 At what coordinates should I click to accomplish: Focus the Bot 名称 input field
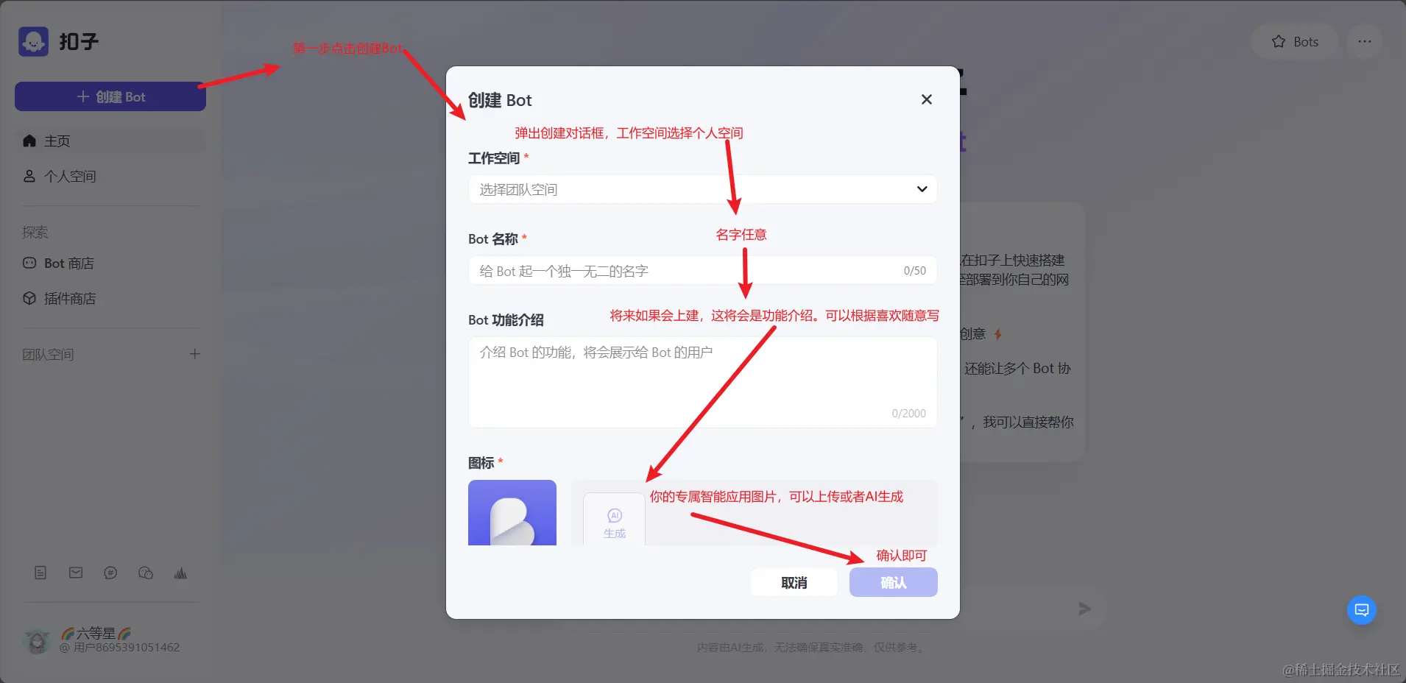(x=702, y=270)
